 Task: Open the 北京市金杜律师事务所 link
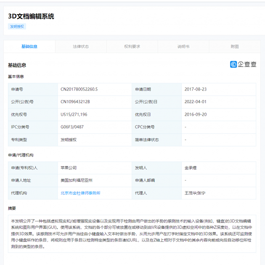coord(80,193)
